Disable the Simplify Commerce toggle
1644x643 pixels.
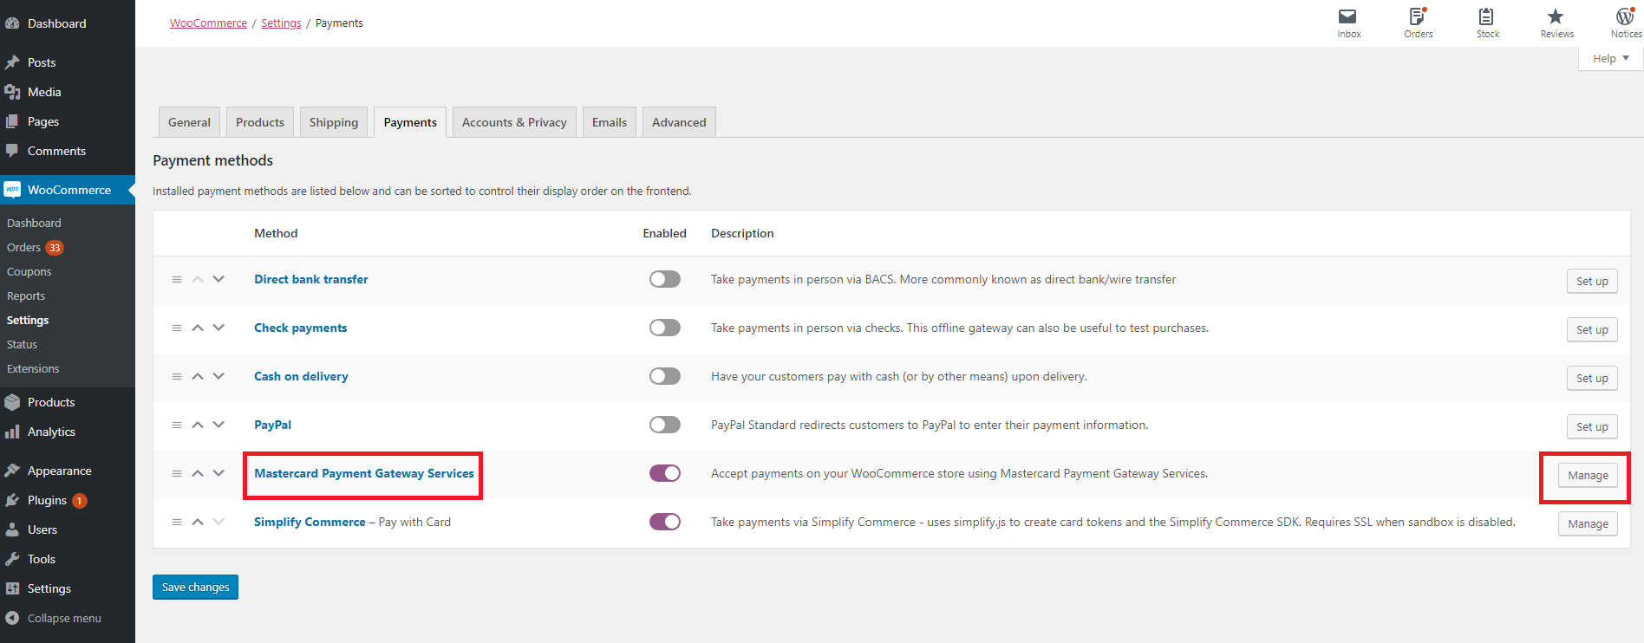tap(665, 522)
